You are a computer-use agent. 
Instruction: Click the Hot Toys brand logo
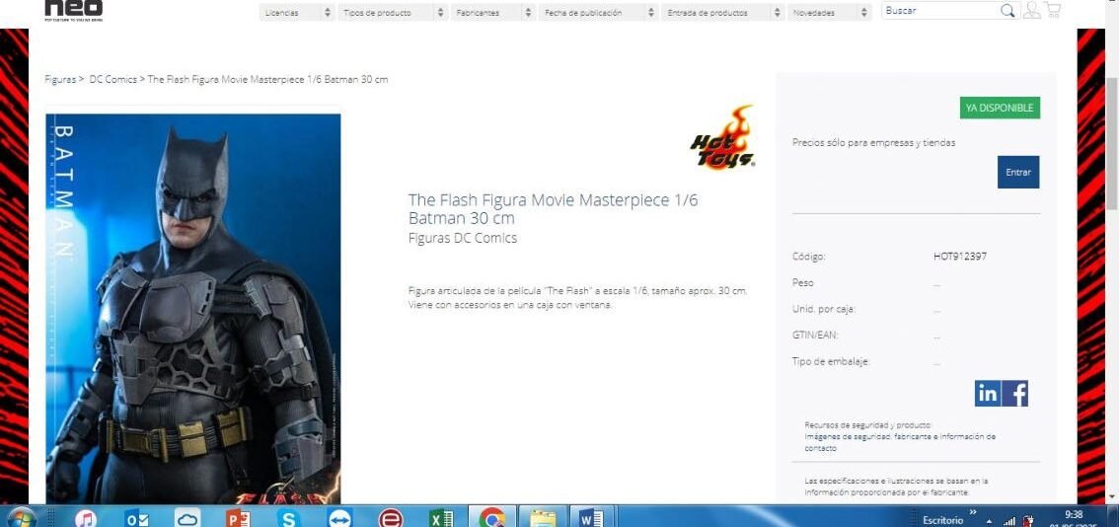(722, 137)
